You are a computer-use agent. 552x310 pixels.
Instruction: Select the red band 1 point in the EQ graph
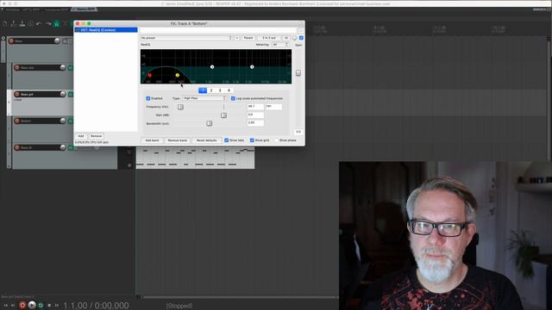(x=149, y=75)
